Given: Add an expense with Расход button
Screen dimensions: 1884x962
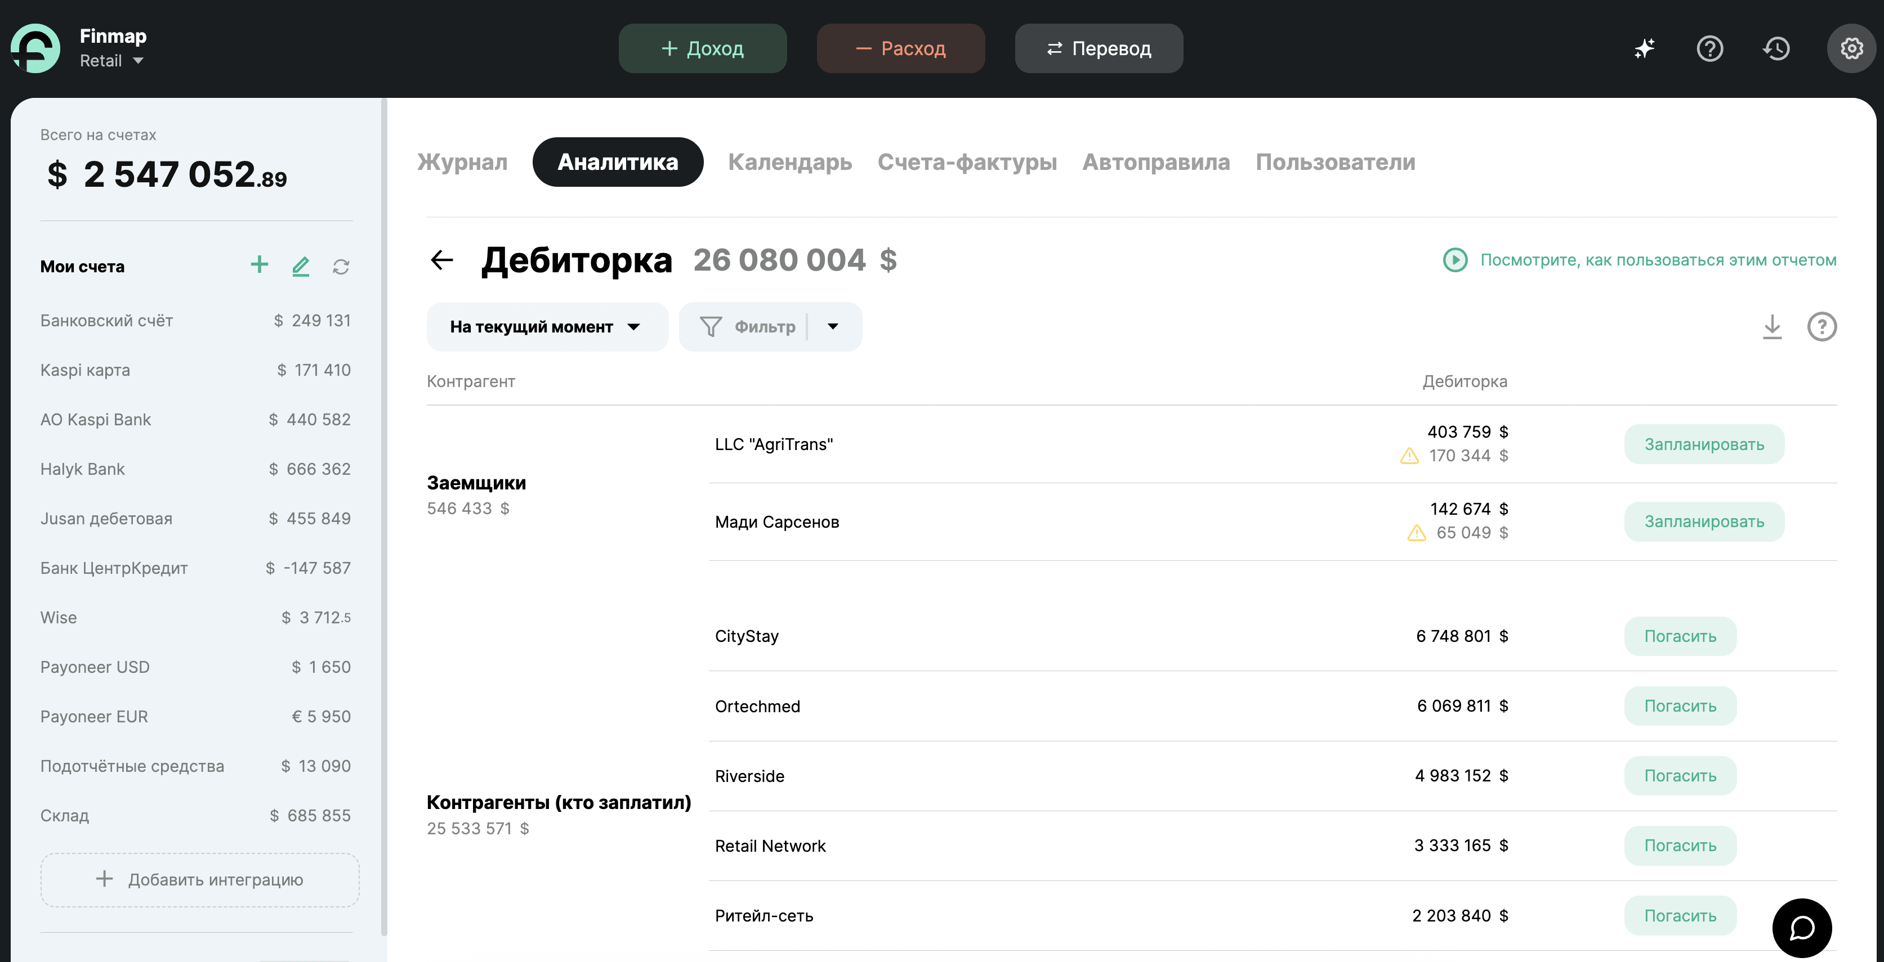Looking at the screenshot, I should pyautogui.click(x=900, y=48).
